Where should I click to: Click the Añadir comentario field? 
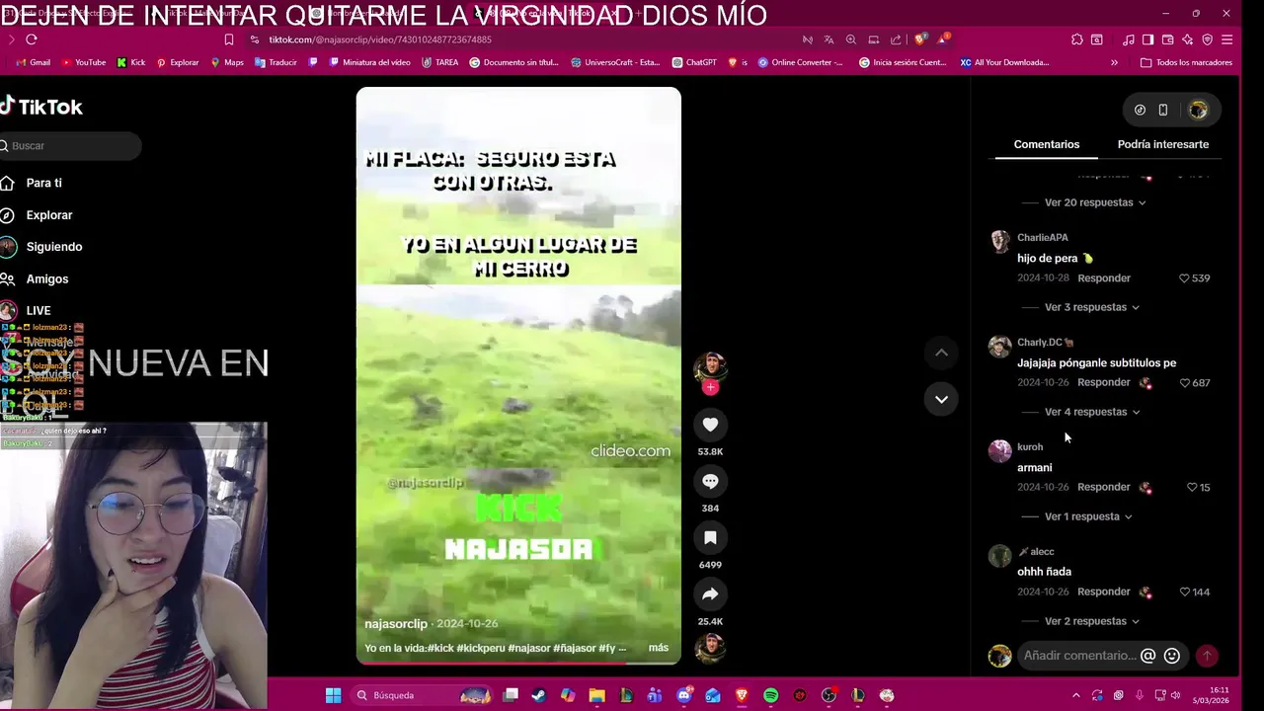tap(1078, 656)
